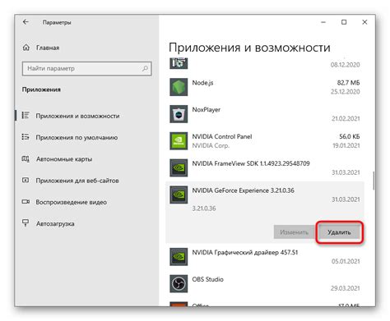Go back with the arrow icon
Viewport: 390px width, 321px height.
click(26, 22)
